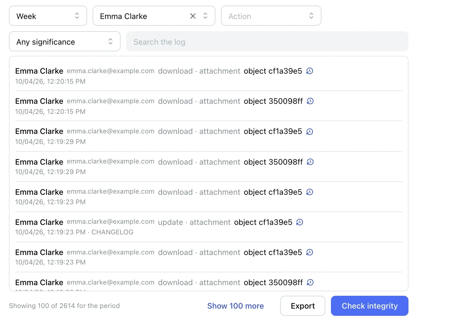Viewport: 452px width, 327px height.
Task: Click the timestamp '10/04/26, 12:19:23 PM · CHANGELOG'
Action: (x=74, y=232)
